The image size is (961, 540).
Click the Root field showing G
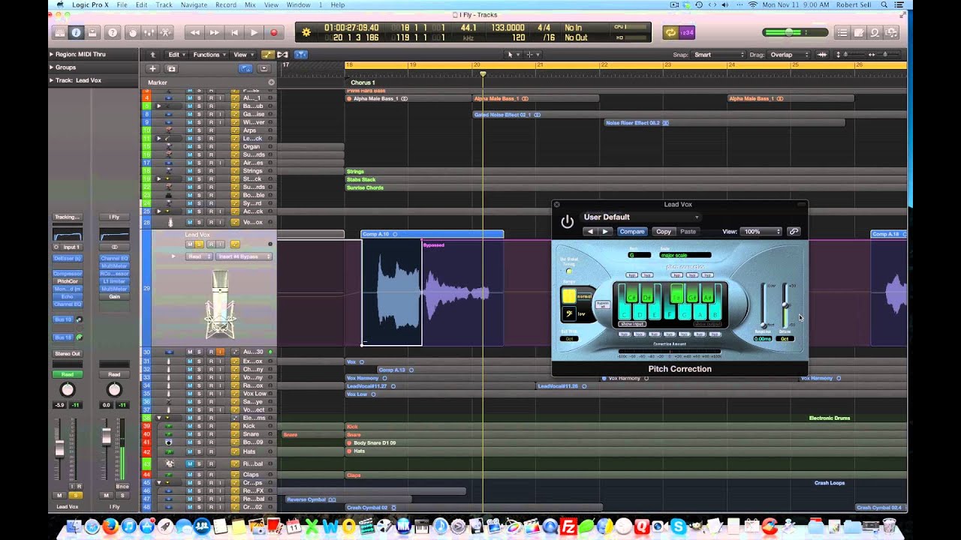[x=640, y=256]
